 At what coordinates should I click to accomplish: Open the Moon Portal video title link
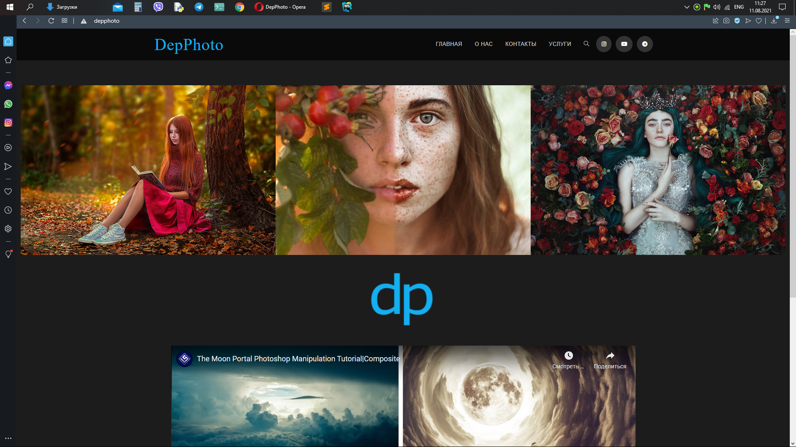298,359
